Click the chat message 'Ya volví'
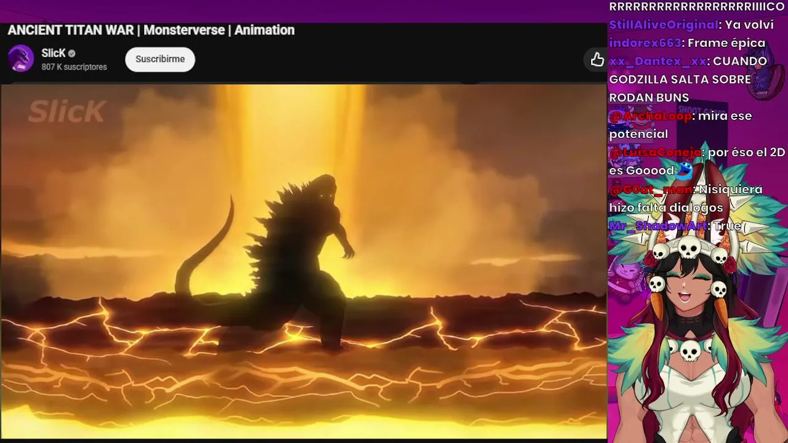This screenshot has height=443, width=788. [x=749, y=25]
